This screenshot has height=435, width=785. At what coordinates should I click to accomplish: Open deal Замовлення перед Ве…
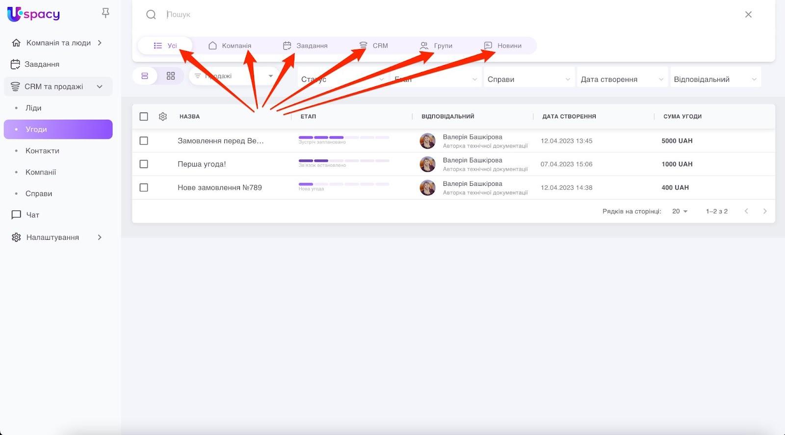pos(221,141)
